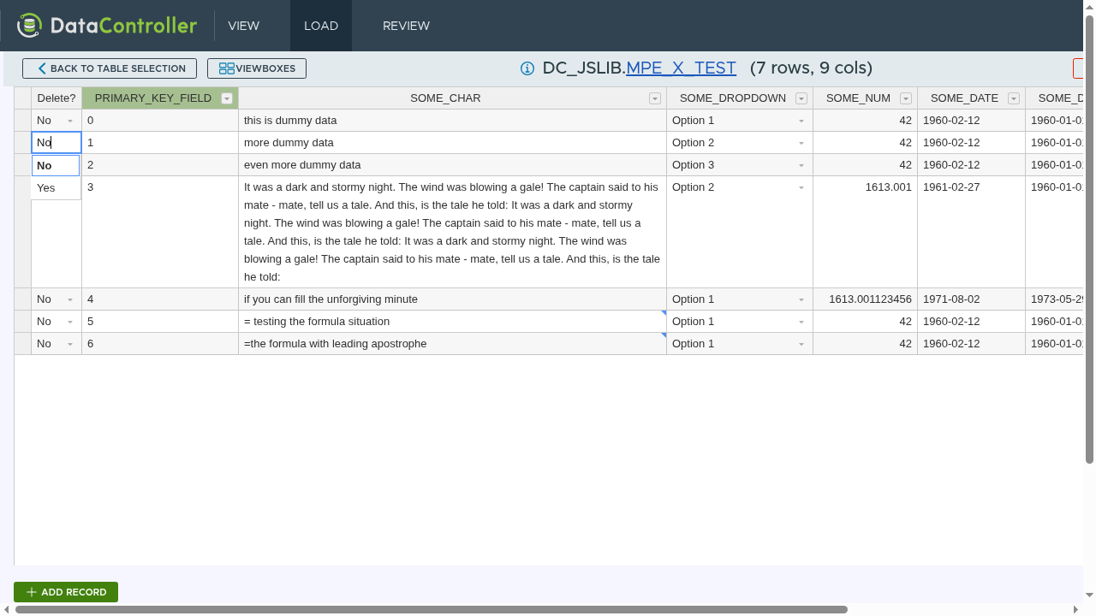Open table info icon beside DC_JSLIB
Screen dimensions: 1096x616
[x=527, y=68]
